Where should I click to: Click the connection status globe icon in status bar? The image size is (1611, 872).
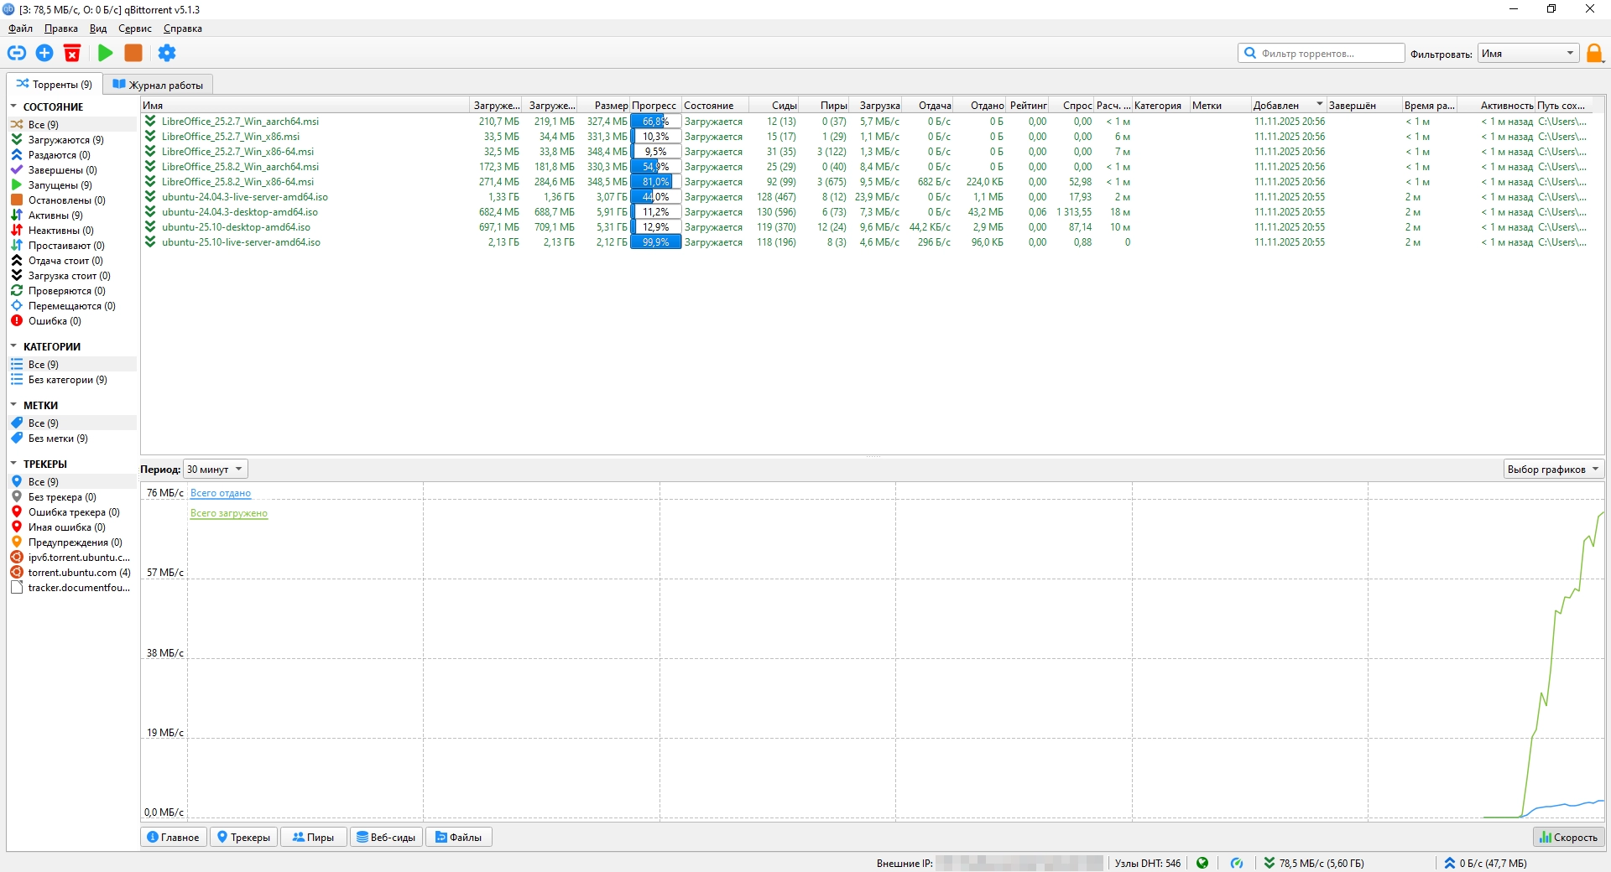tap(1202, 863)
